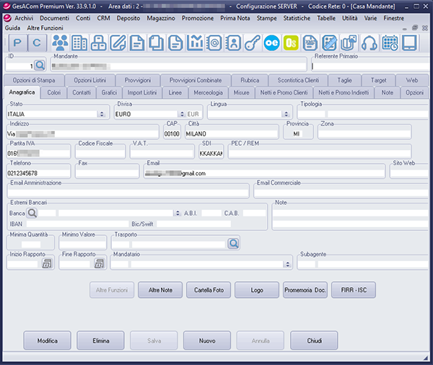Open the Lingua dropdown list
This screenshot has height=365, width=433.
click(x=286, y=114)
